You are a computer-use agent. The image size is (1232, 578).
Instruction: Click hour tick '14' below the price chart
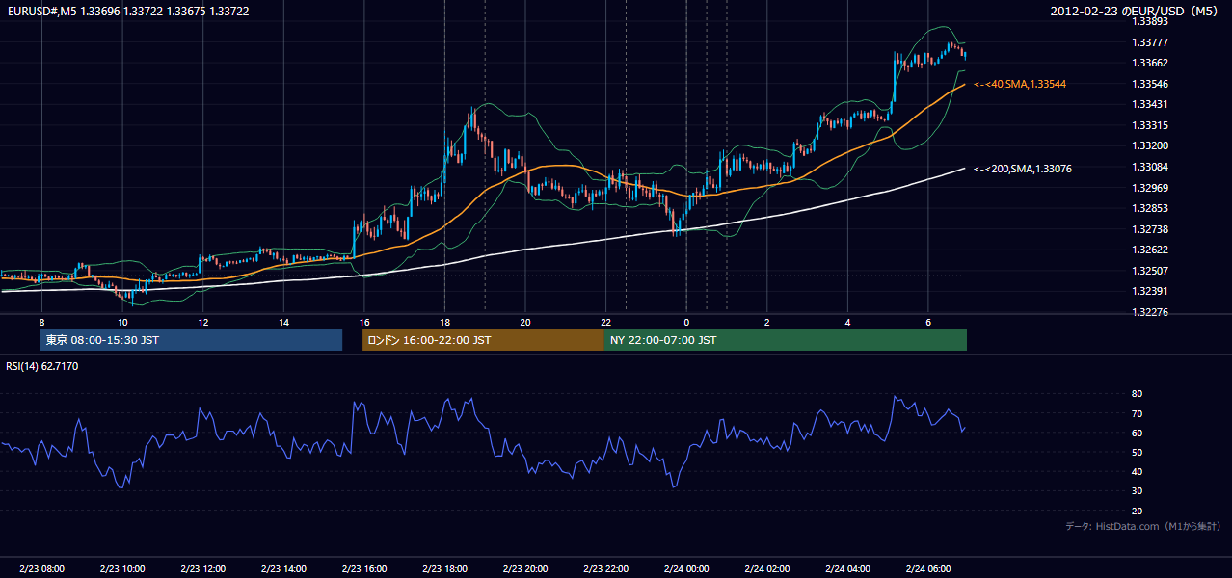point(283,322)
